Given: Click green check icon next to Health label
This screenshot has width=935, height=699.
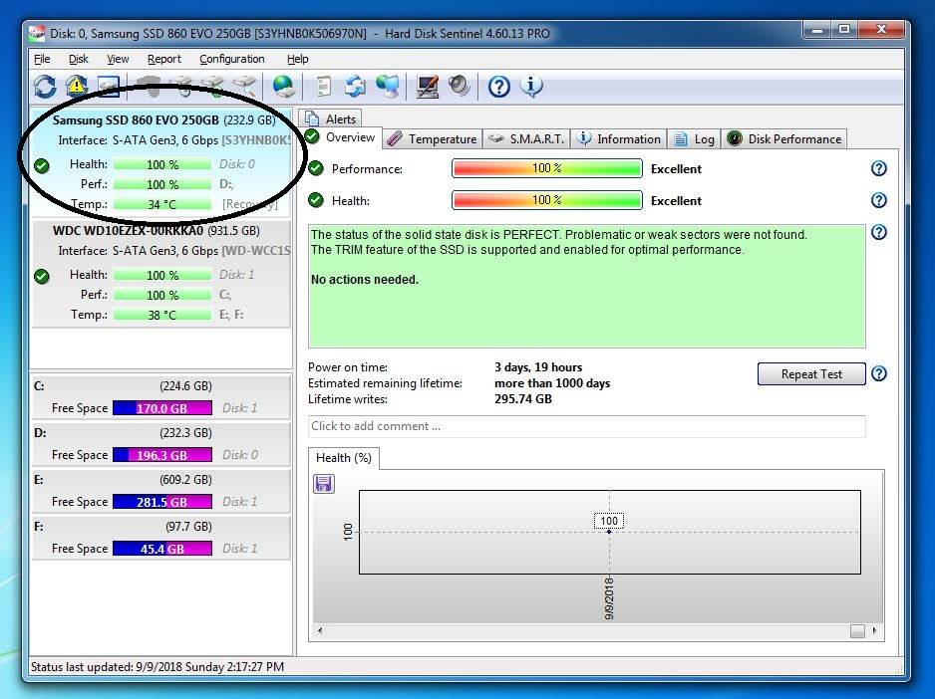Looking at the screenshot, I should pos(316,200).
